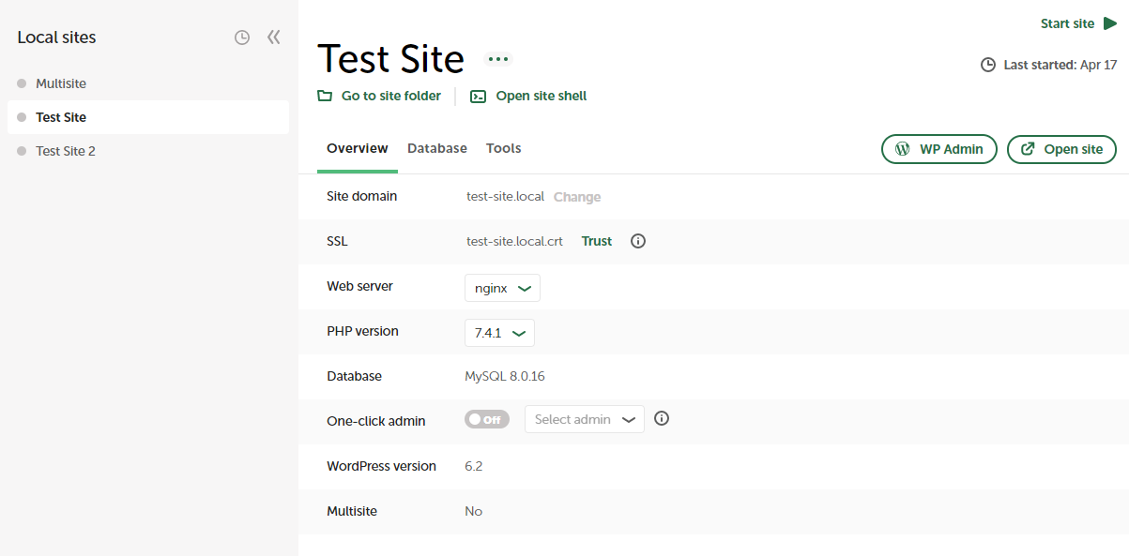1129x556 pixels.
Task: Click the Multisite row label in Overview
Action: [x=352, y=511]
